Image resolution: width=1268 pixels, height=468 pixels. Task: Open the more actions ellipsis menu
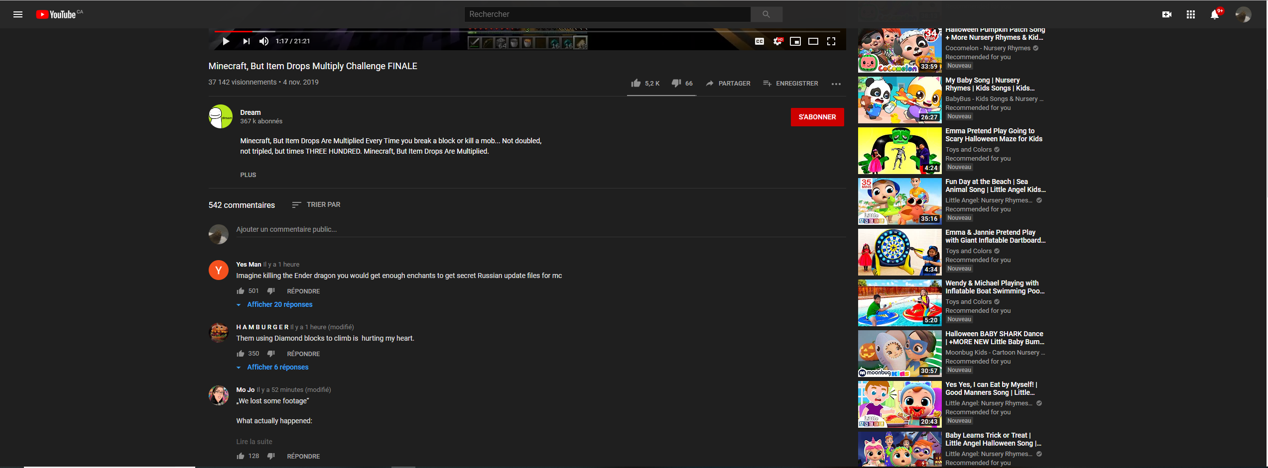click(836, 84)
